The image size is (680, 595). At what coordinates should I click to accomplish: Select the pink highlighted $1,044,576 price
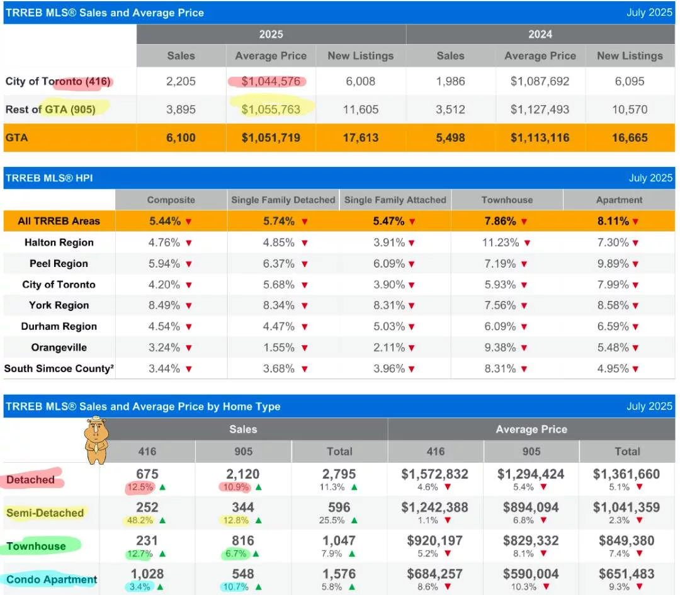(x=271, y=81)
